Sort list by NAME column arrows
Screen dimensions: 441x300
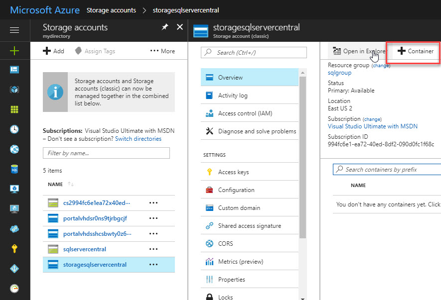pyautogui.click(x=71, y=185)
